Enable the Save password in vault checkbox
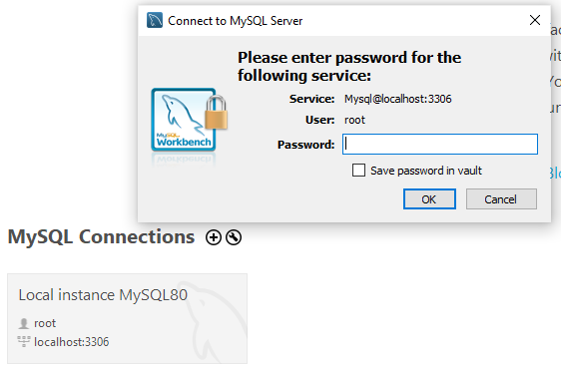The image size is (561, 368). [x=358, y=171]
